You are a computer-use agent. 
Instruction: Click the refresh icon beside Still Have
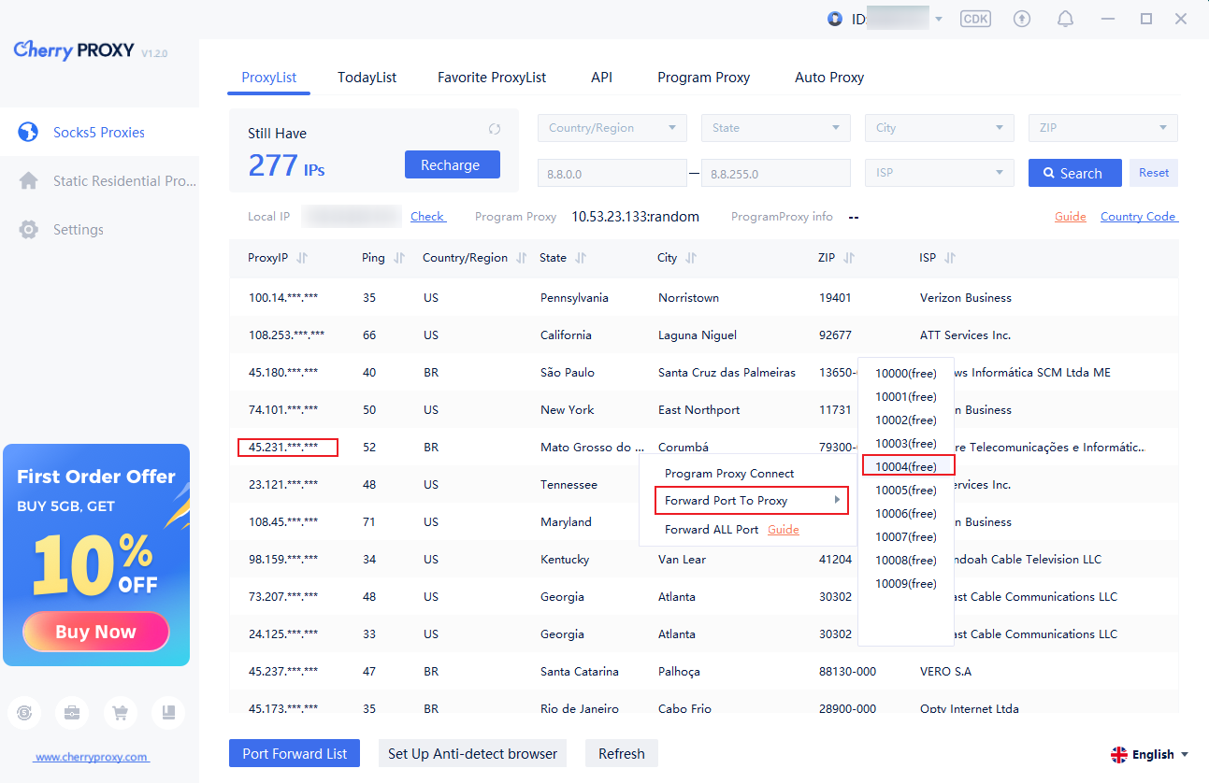click(x=495, y=129)
